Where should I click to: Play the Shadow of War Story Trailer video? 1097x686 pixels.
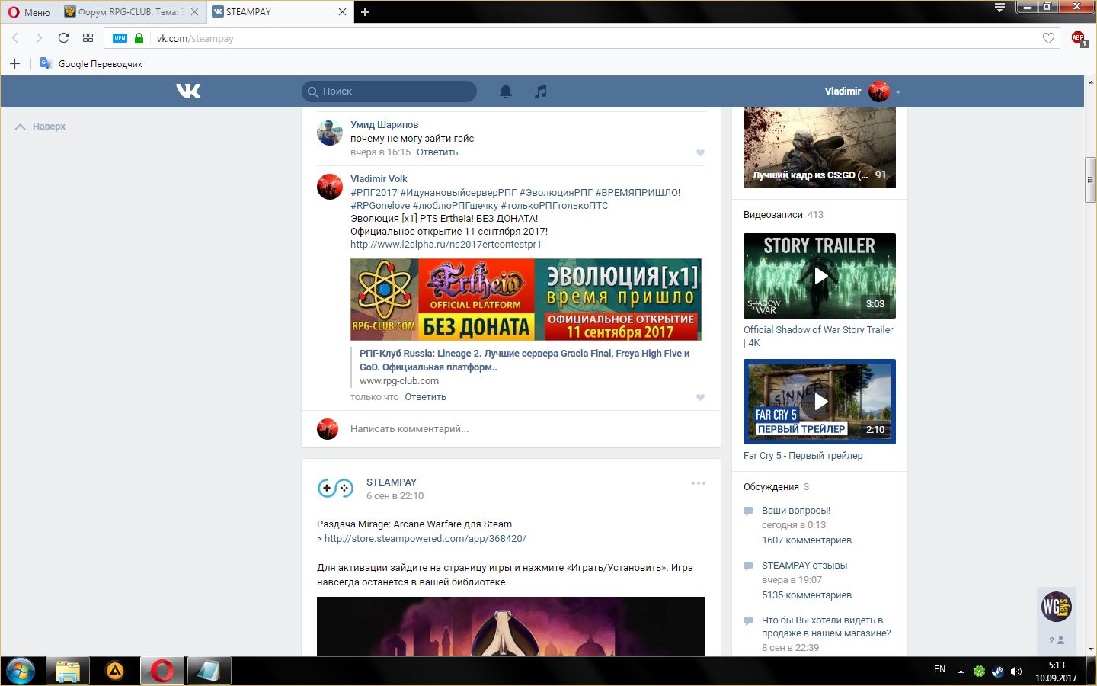coord(820,276)
